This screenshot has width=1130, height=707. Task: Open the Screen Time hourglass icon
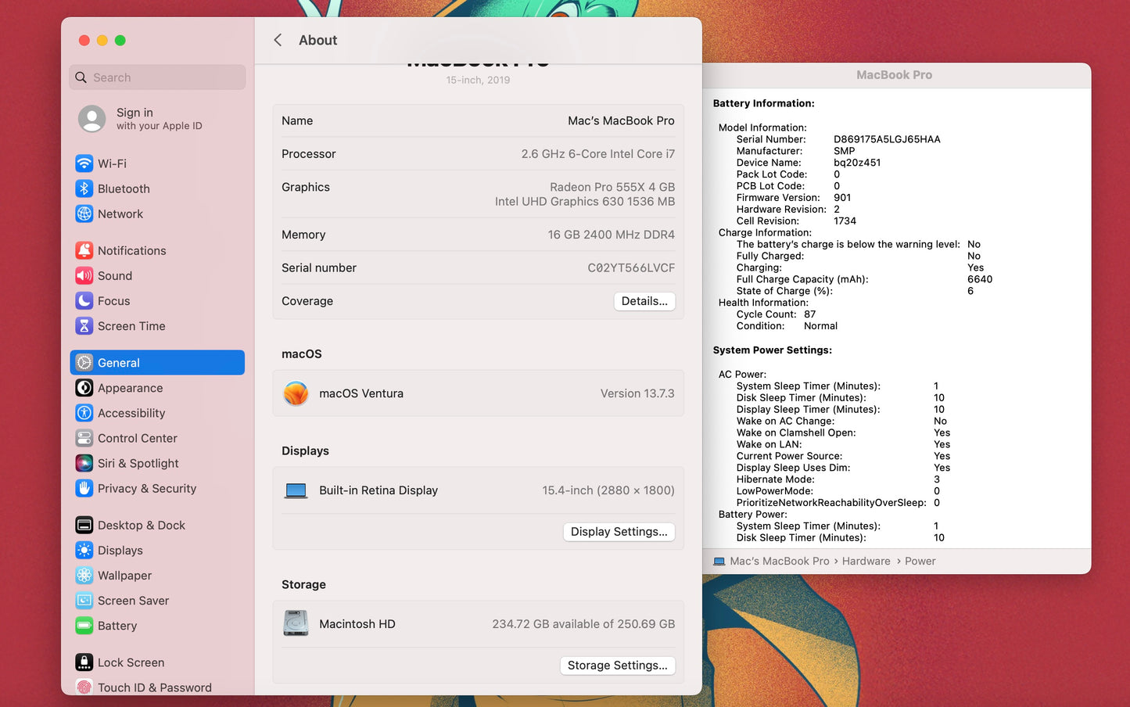84,325
